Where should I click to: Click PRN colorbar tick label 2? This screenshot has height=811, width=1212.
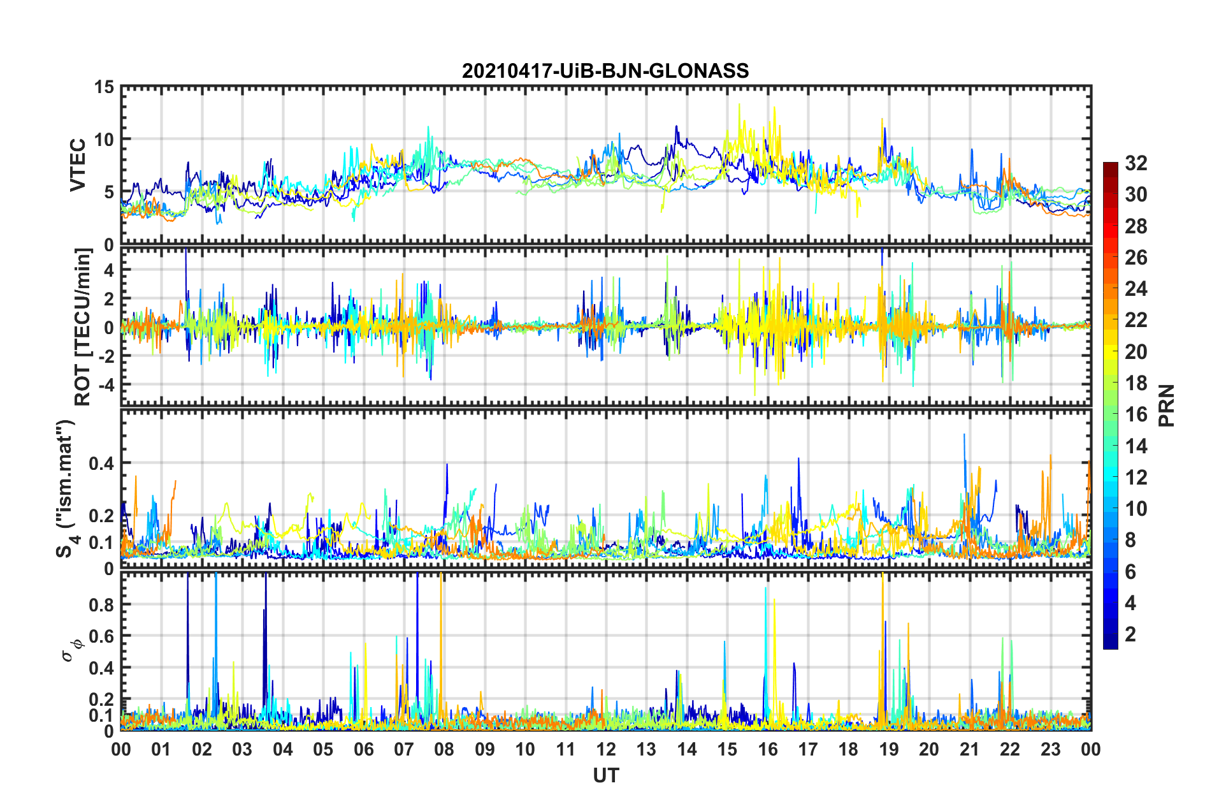click(x=1130, y=634)
